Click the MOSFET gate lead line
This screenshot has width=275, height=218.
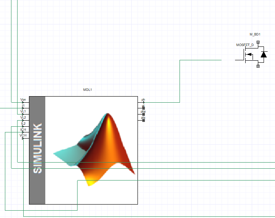click(240, 60)
